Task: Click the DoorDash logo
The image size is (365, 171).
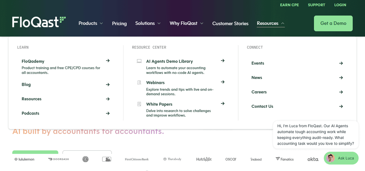Action: click(58, 159)
